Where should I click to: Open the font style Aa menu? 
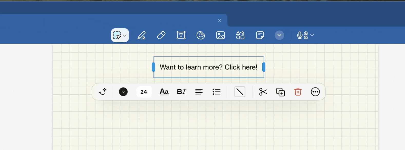(x=164, y=92)
